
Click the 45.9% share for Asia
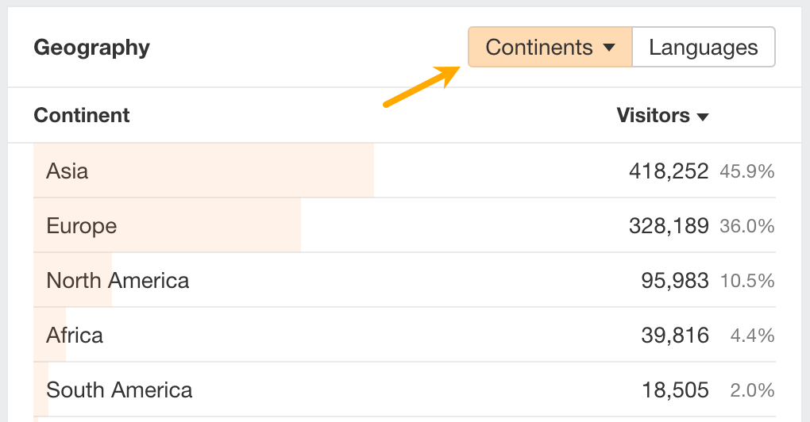746,171
